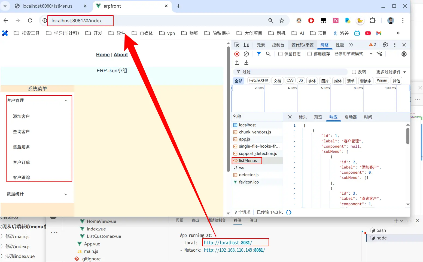Clear the network log

pyautogui.click(x=246, y=54)
